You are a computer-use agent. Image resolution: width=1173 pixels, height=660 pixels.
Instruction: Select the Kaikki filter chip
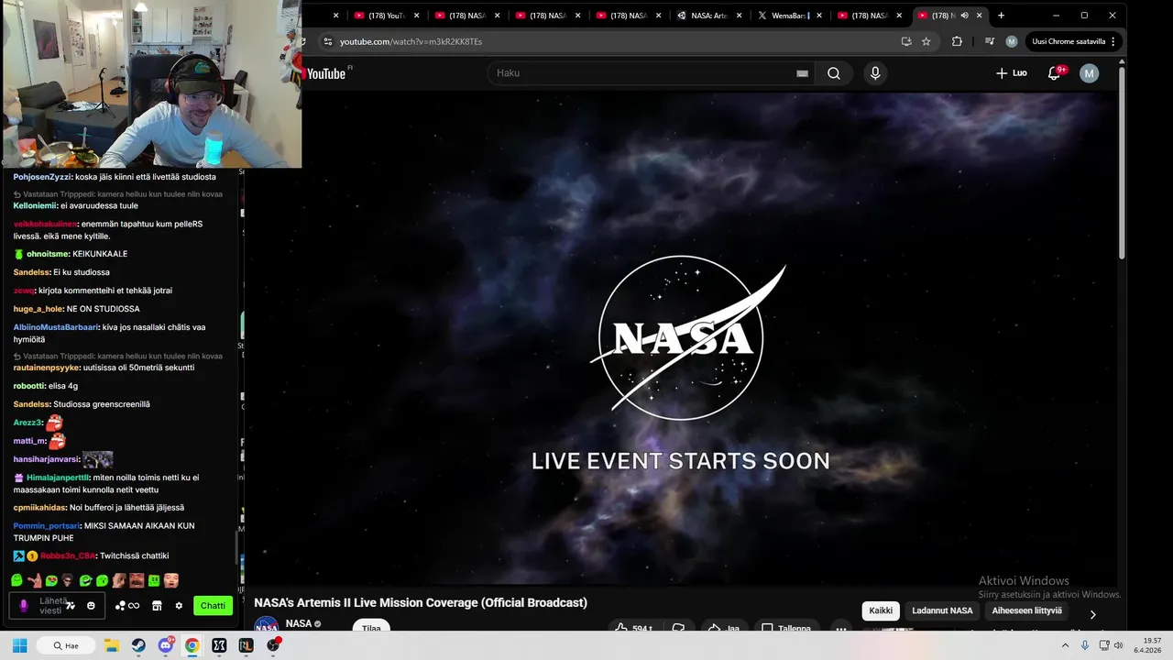point(881,610)
